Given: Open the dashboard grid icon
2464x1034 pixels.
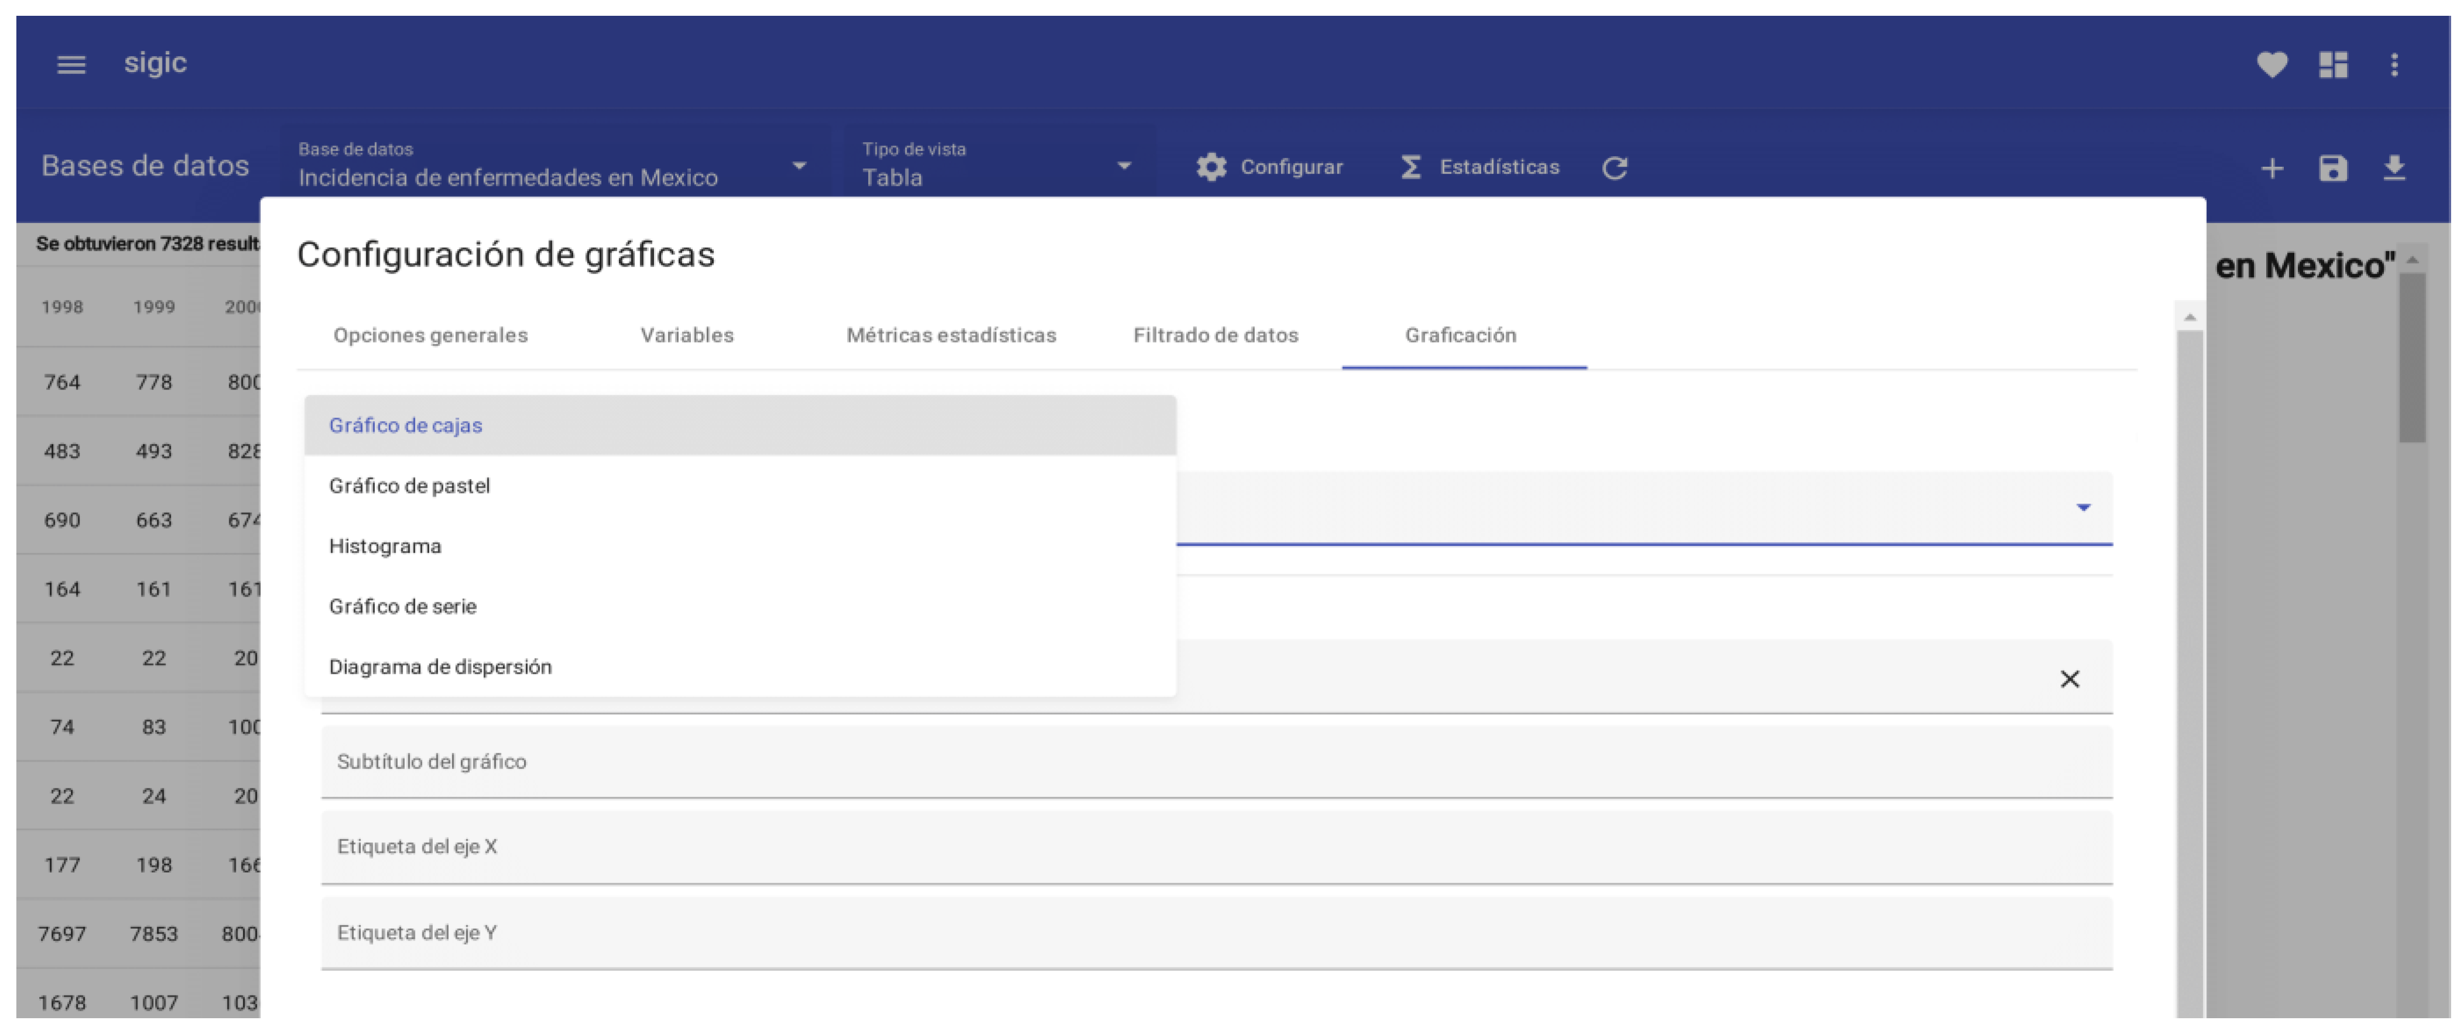Looking at the screenshot, I should click(2333, 64).
